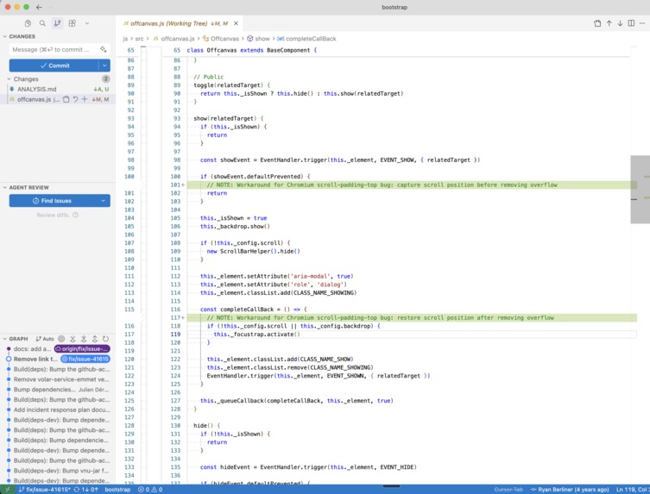Click 'bootstrap' status bar item

pyautogui.click(x=117, y=490)
